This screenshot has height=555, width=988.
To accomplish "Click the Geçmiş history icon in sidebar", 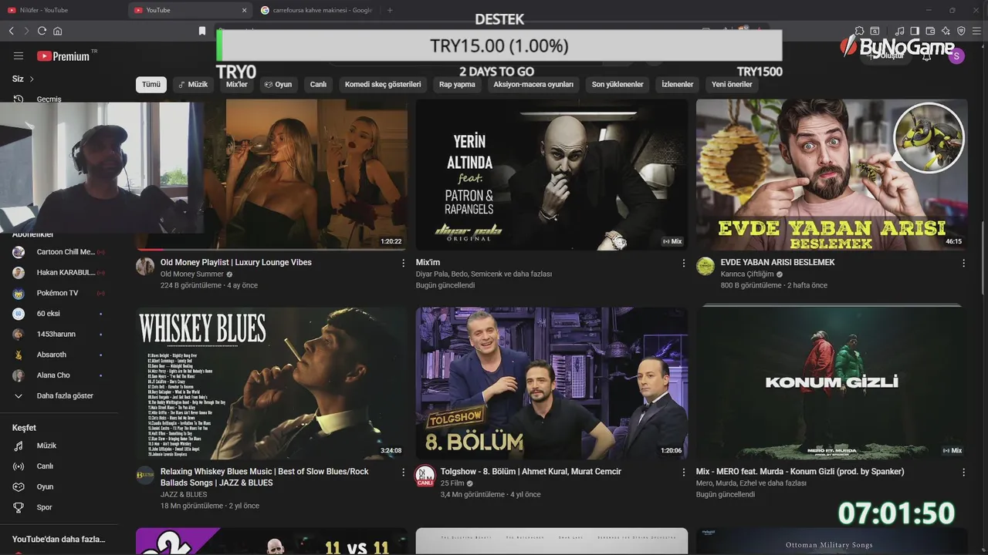I will point(19,99).
